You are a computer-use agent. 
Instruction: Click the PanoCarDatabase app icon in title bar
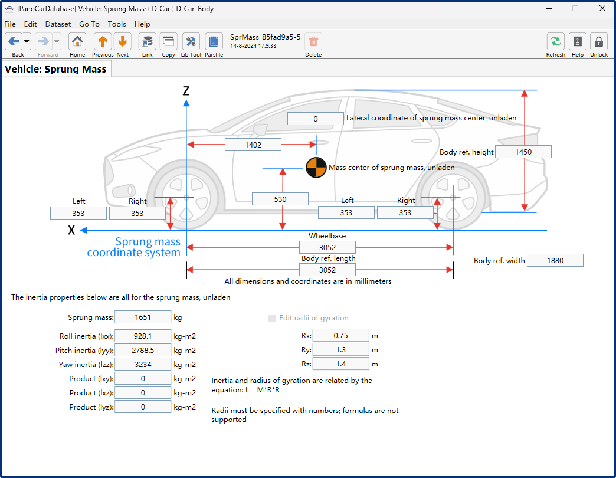click(9, 9)
